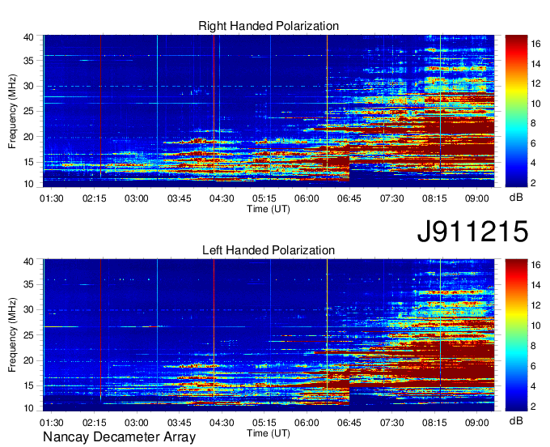
Task: Click the "09:00" time tick on the top plot
Action: [x=476, y=198]
